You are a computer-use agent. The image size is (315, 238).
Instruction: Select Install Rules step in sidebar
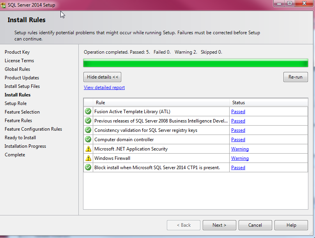coord(18,95)
